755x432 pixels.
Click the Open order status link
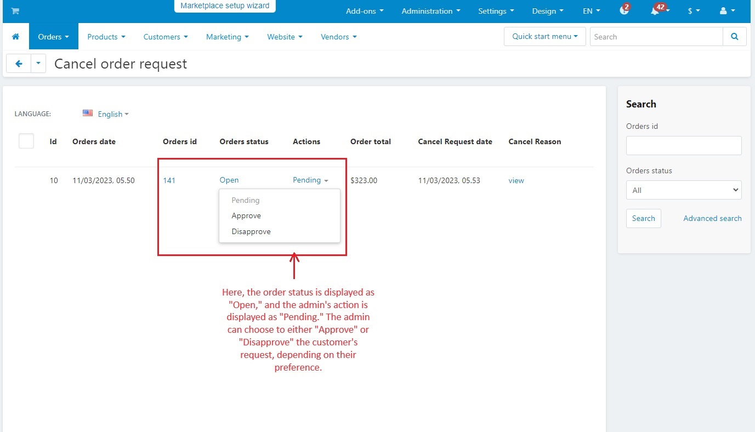pos(229,180)
